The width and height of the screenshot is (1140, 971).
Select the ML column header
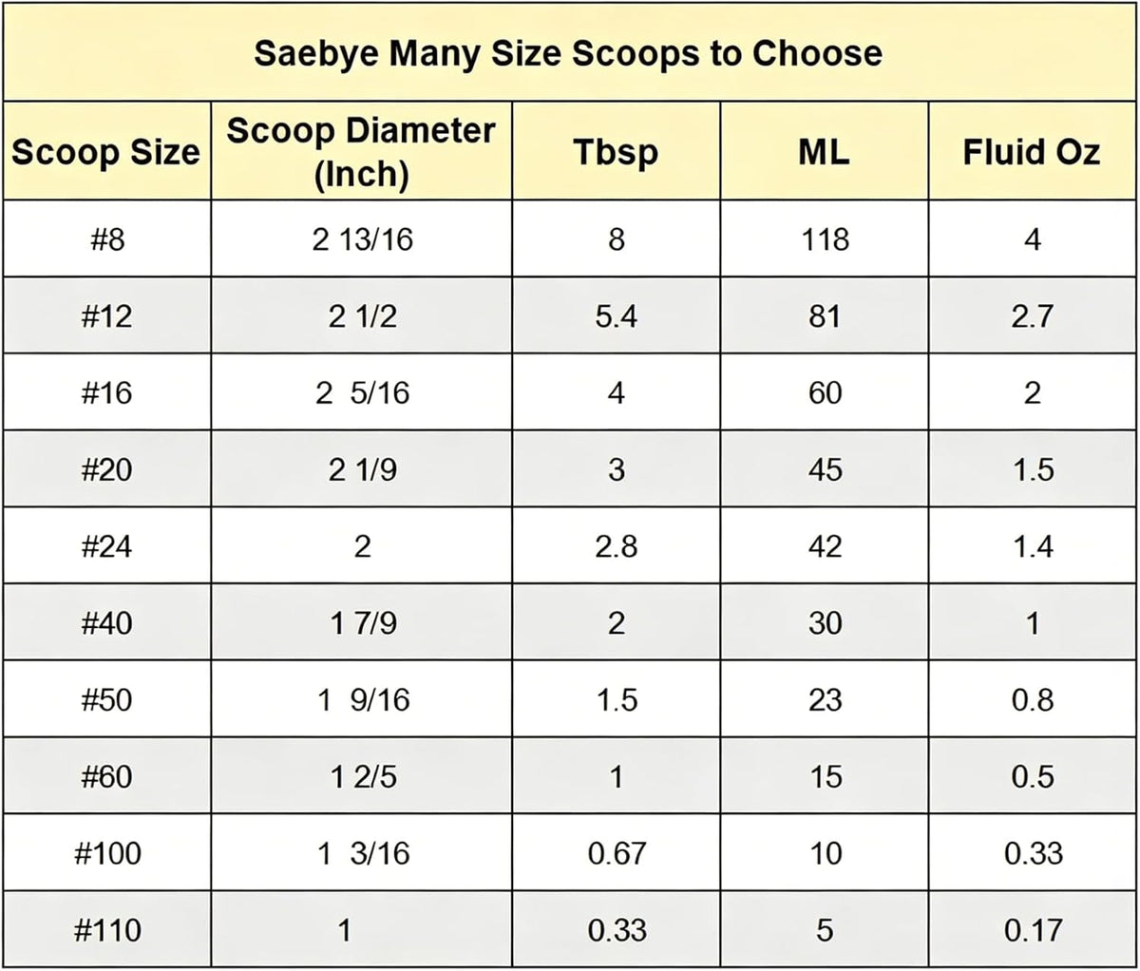tap(824, 151)
